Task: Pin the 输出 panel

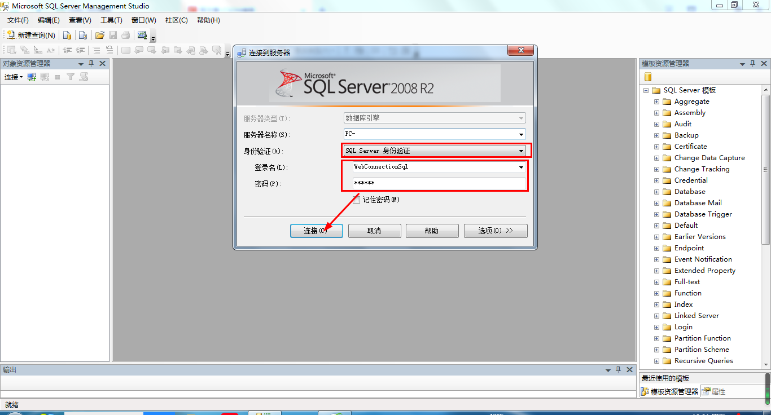Action: pos(619,370)
